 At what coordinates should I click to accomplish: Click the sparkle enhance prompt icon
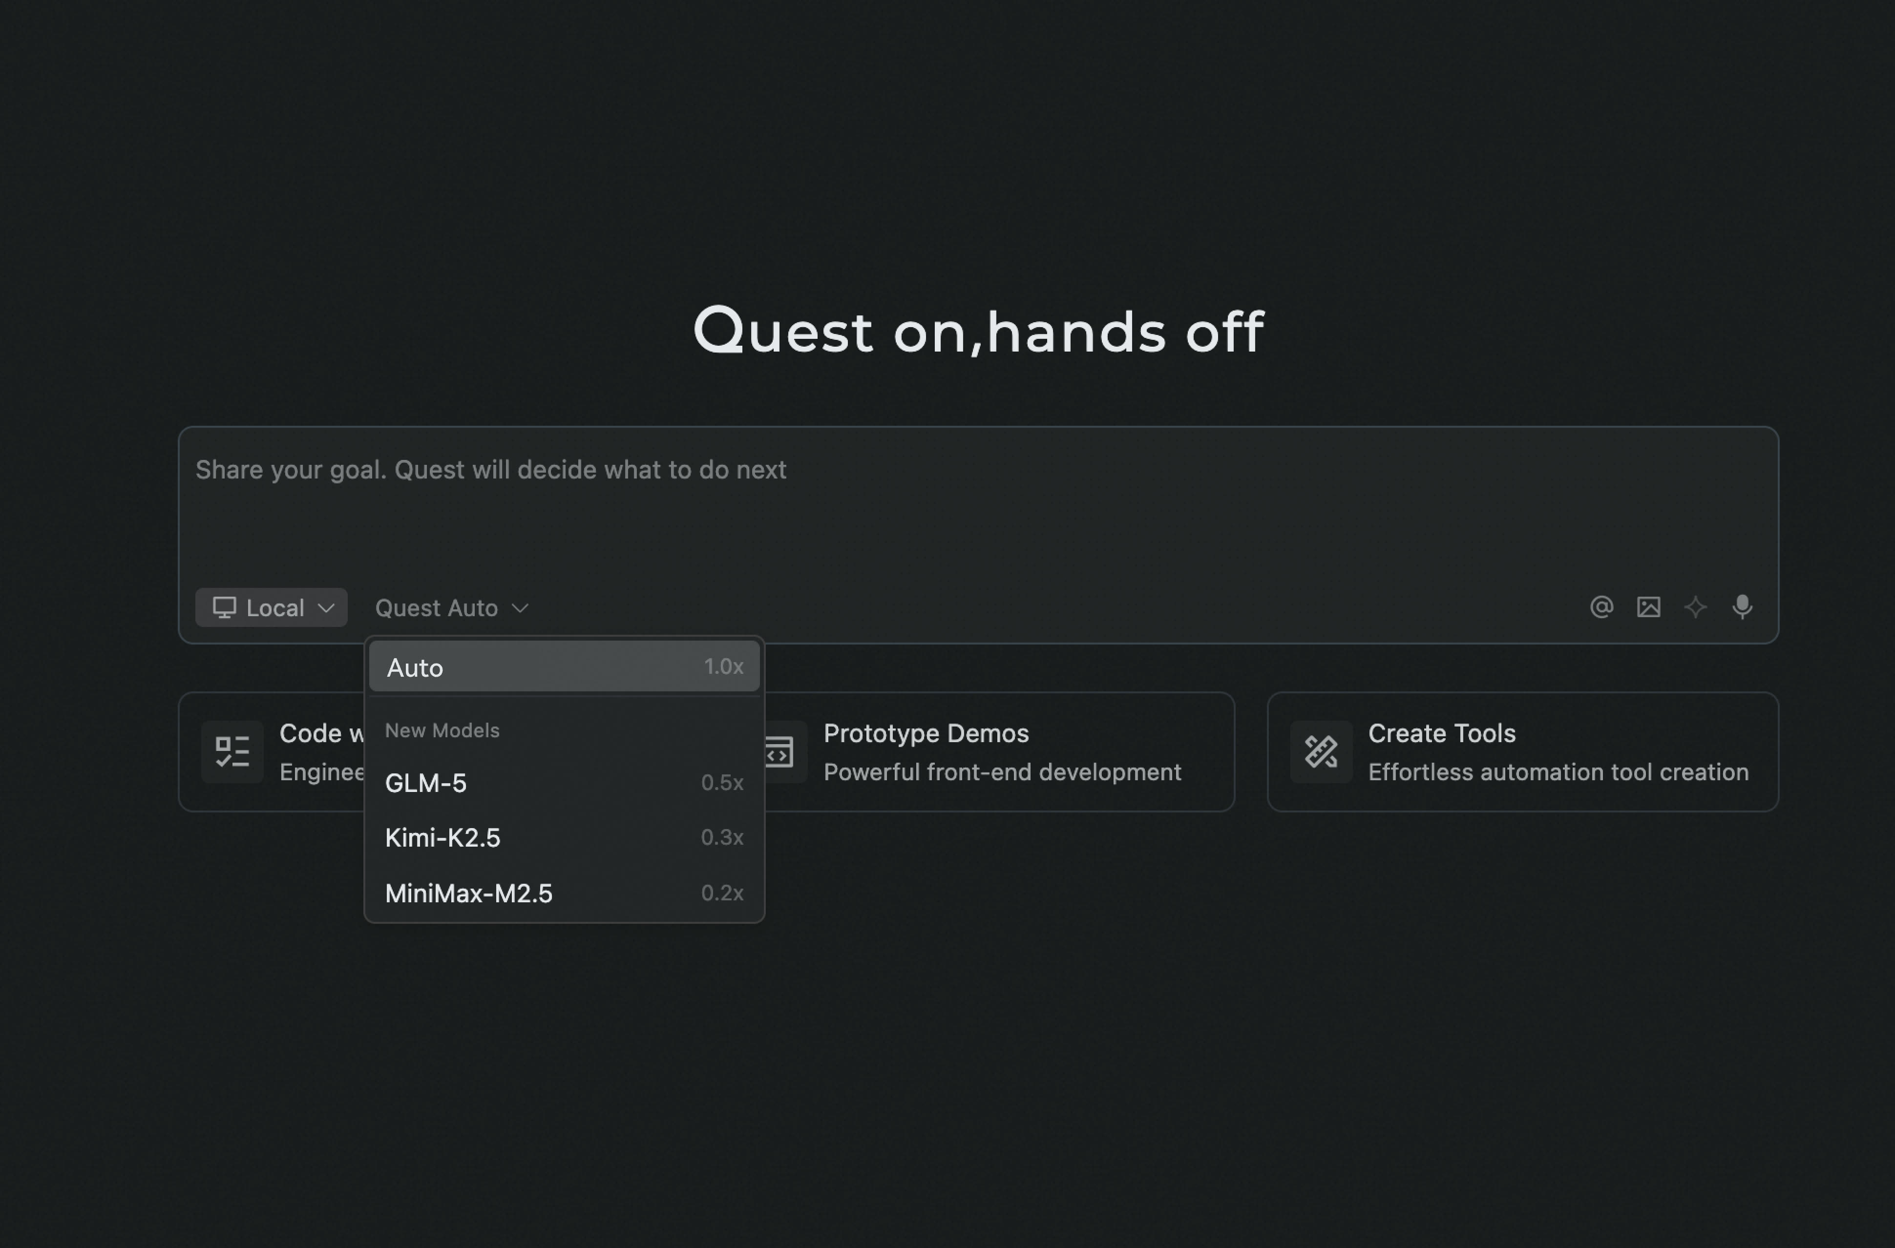click(1695, 607)
